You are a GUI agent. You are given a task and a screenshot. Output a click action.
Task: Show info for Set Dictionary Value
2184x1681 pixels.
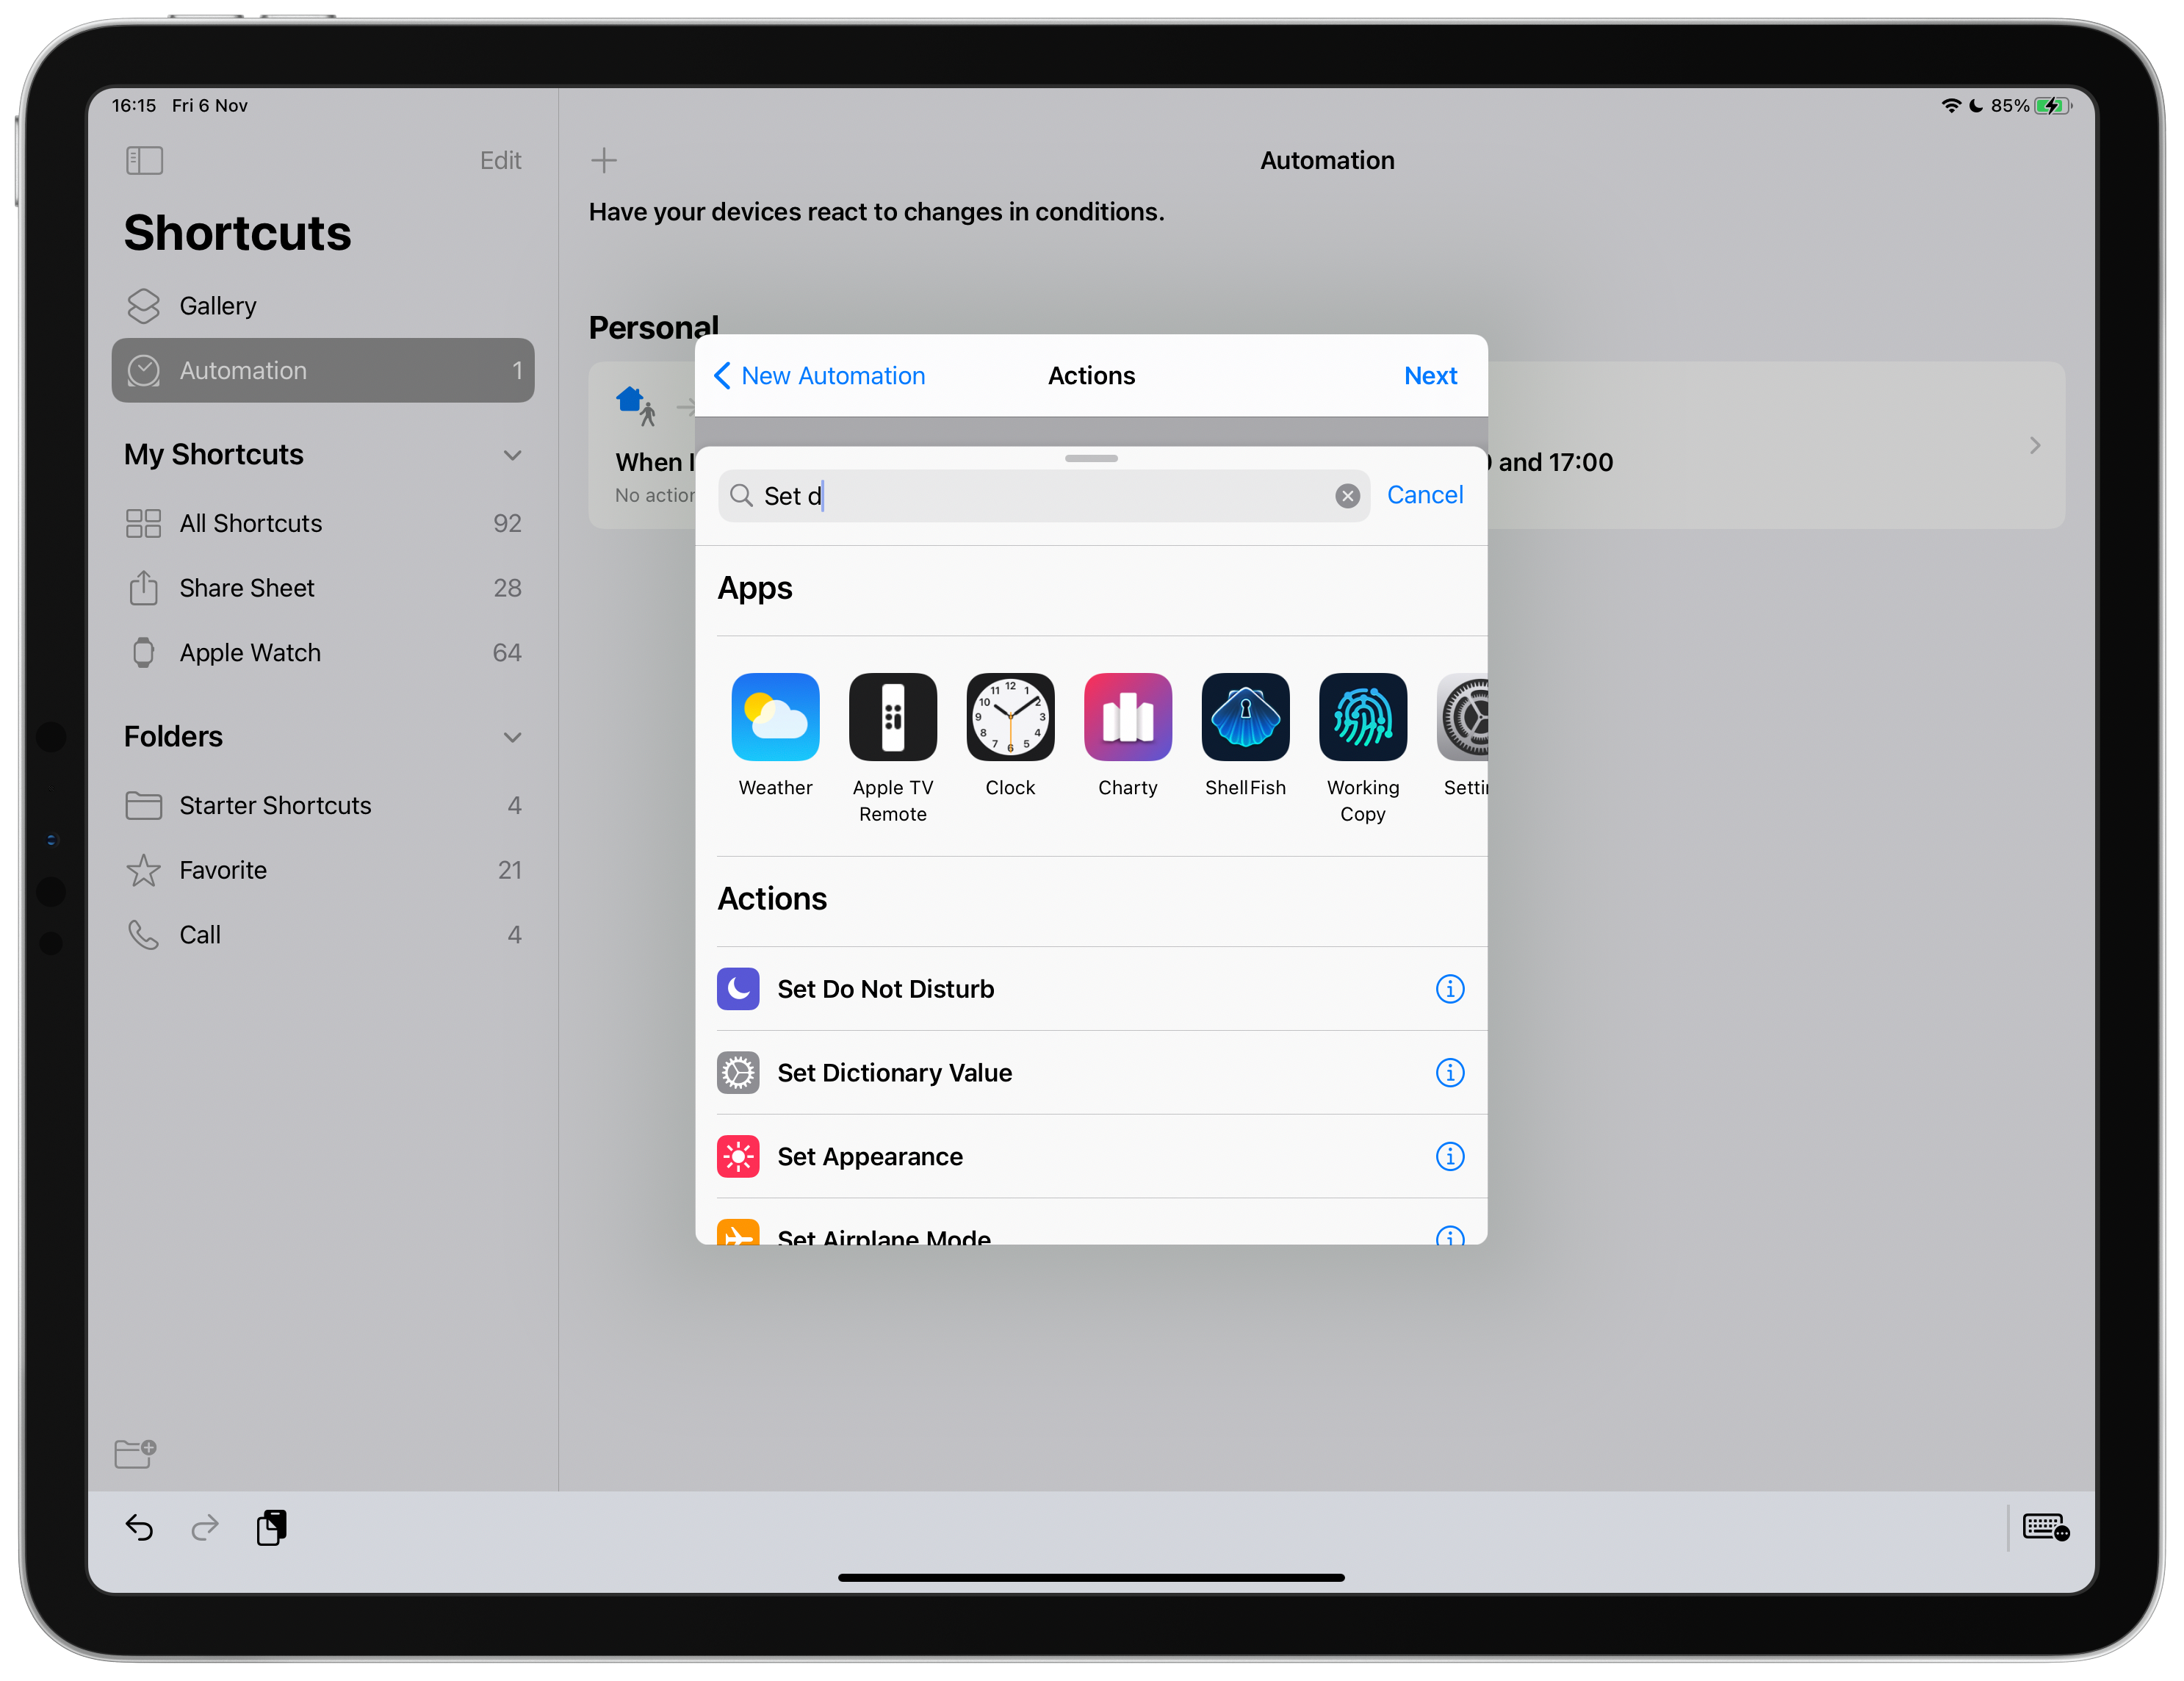(x=1449, y=1073)
